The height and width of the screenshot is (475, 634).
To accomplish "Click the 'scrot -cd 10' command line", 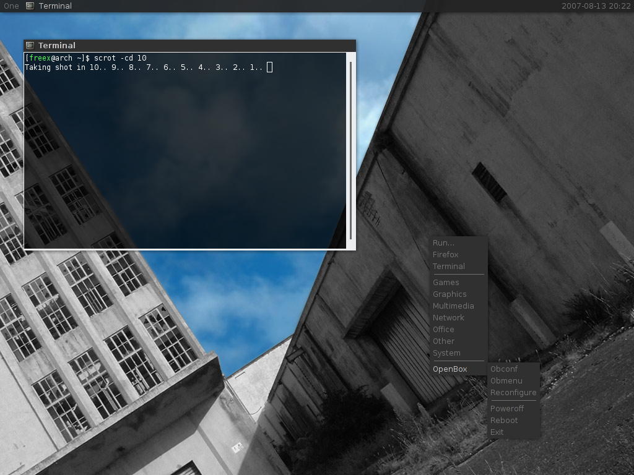I will coord(85,58).
